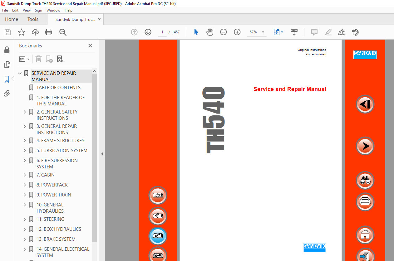Close the Bookmarks panel
The width and height of the screenshot is (394, 261).
(90, 46)
